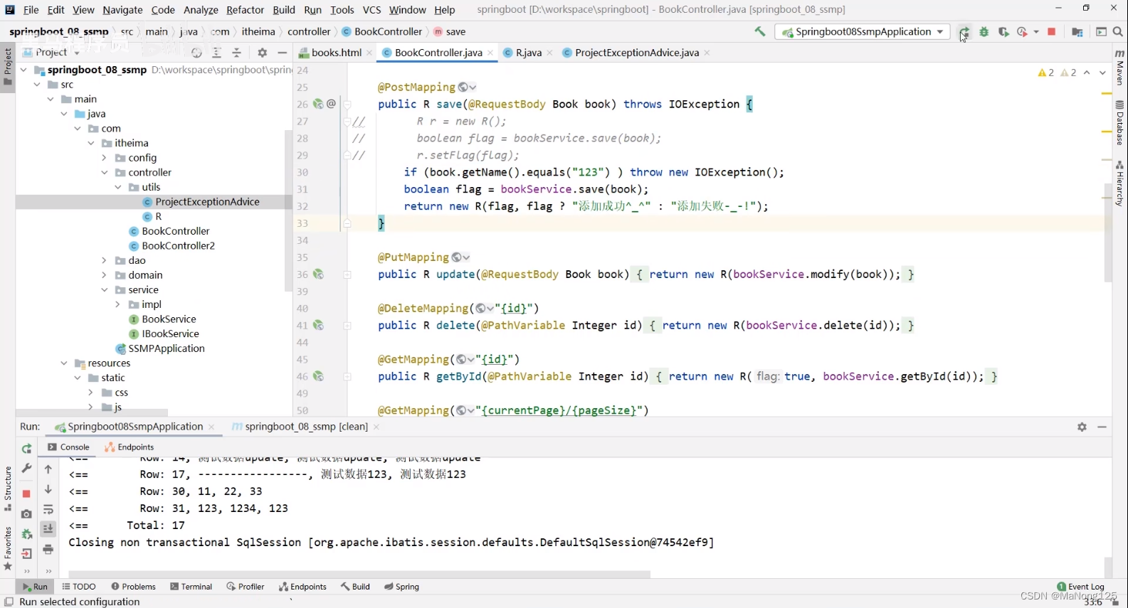1128x608 pixels.
Task: Hide the Project panel with minus icon
Action: [283, 53]
